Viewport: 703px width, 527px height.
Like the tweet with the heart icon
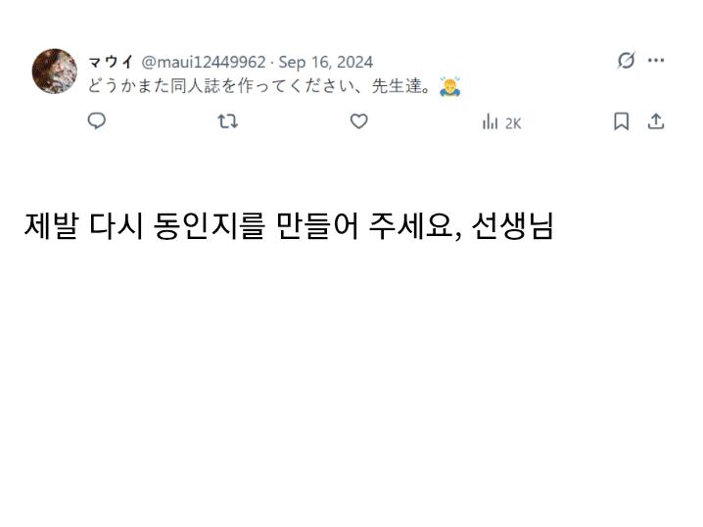coord(359,121)
